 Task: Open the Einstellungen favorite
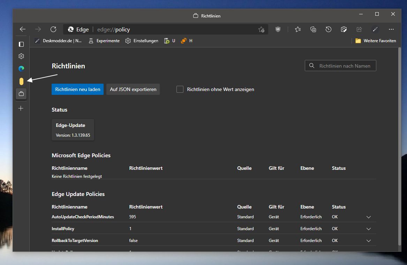(x=142, y=41)
